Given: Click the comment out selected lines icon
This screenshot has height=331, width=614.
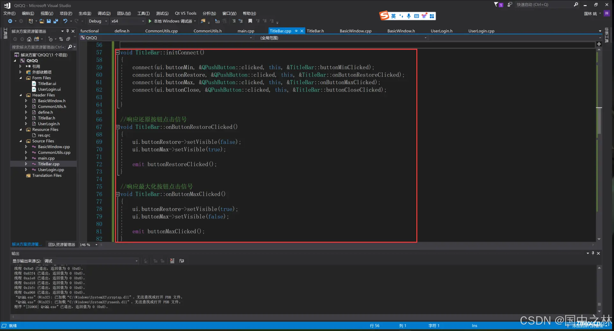Looking at the screenshot, I should pyautogui.click(x=234, y=21).
